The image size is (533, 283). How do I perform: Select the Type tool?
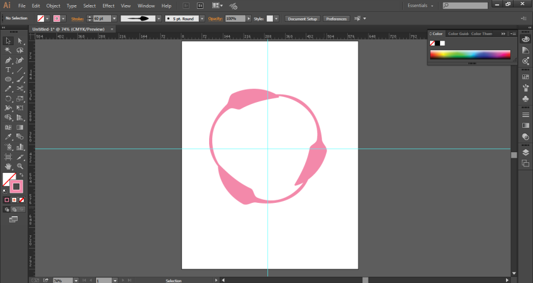[8, 70]
